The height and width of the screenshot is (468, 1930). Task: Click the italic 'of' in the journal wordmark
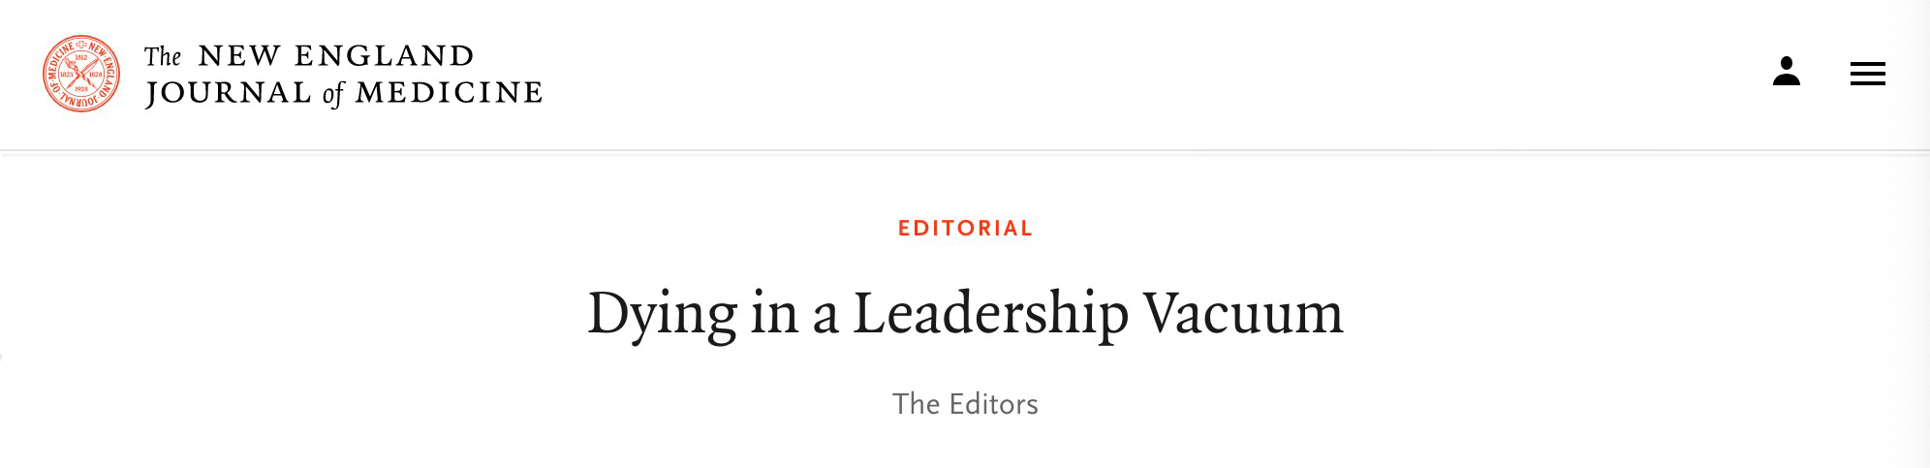pos(333,94)
